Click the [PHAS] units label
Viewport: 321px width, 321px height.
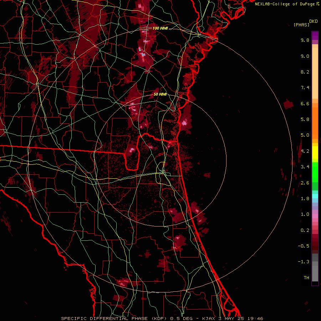(x=301, y=25)
